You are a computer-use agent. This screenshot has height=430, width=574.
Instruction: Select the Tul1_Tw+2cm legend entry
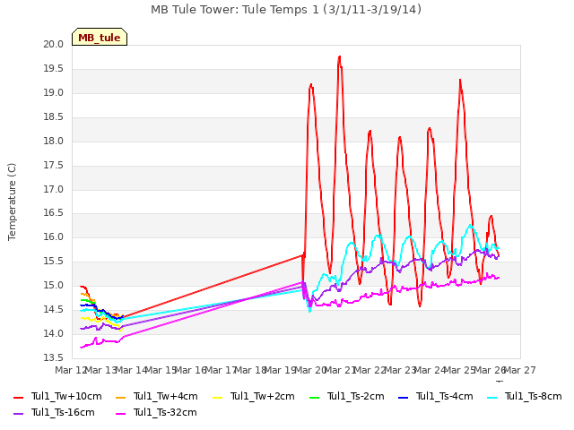click(253, 396)
